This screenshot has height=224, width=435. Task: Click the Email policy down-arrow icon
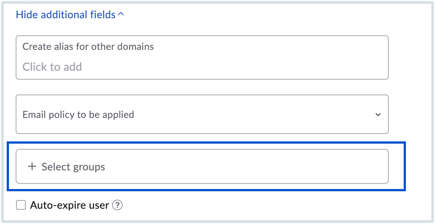(x=378, y=115)
